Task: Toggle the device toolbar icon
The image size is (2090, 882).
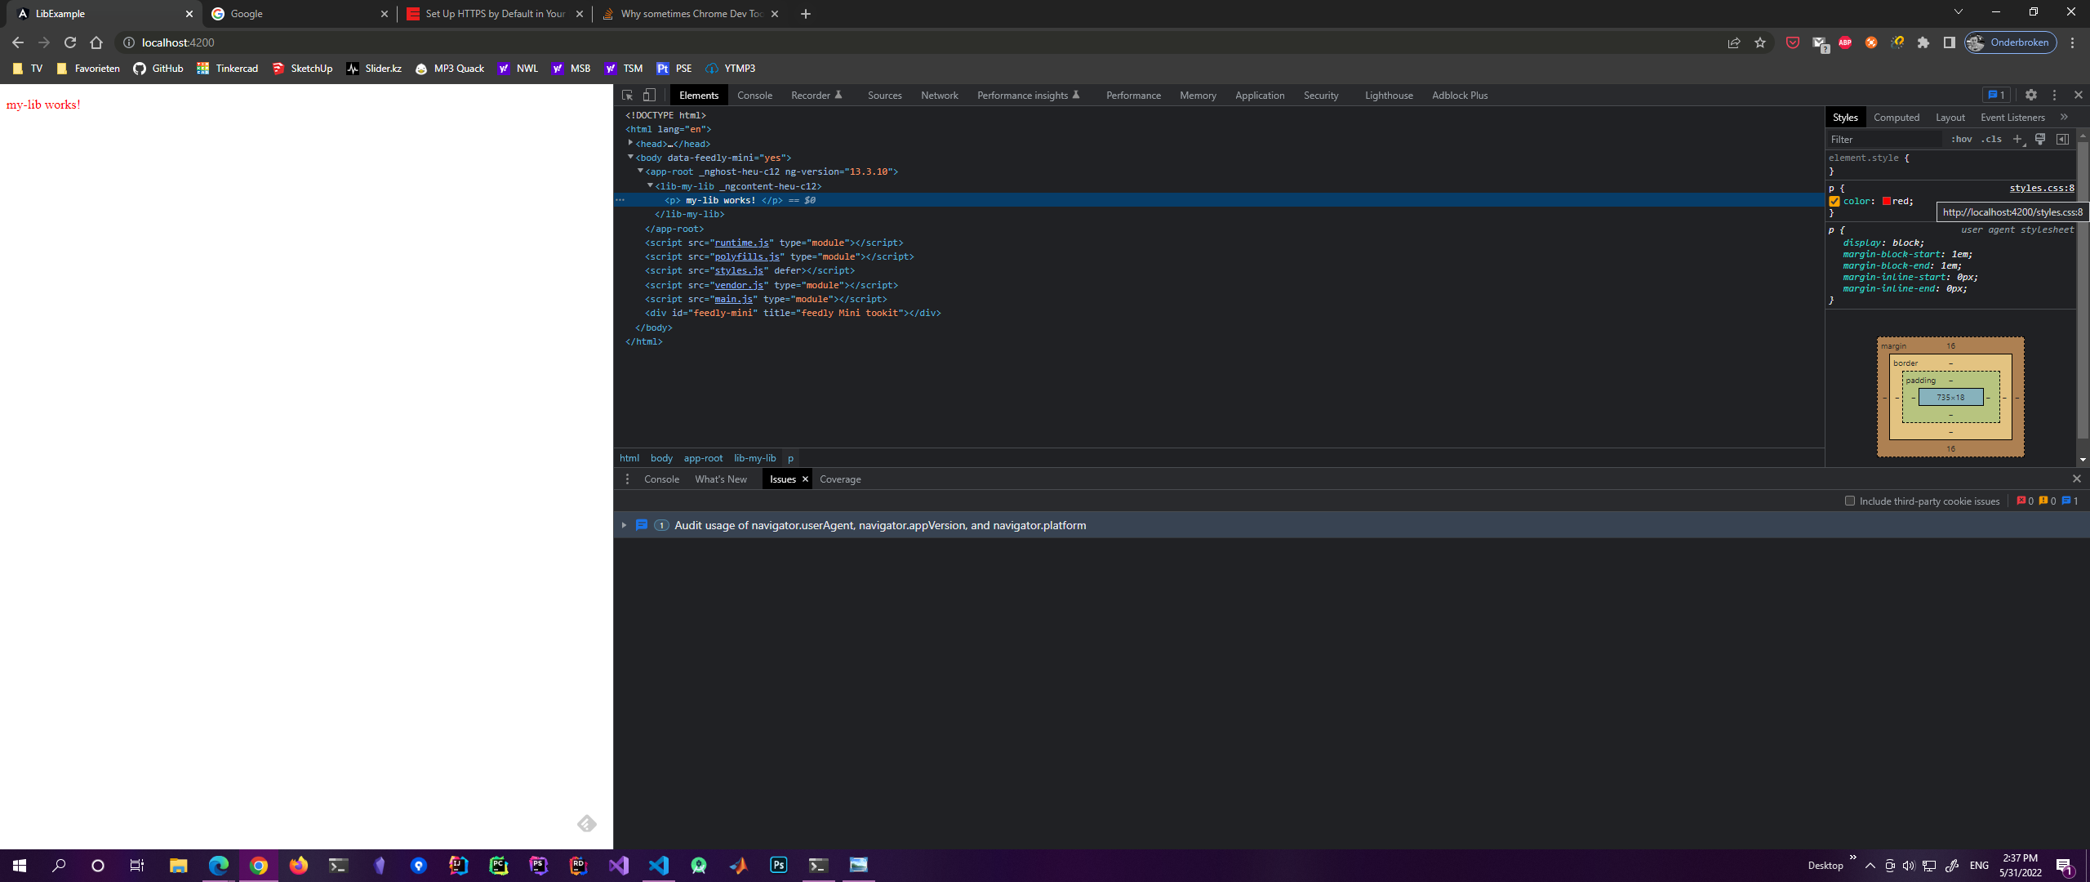Action: click(x=649, y=95)
